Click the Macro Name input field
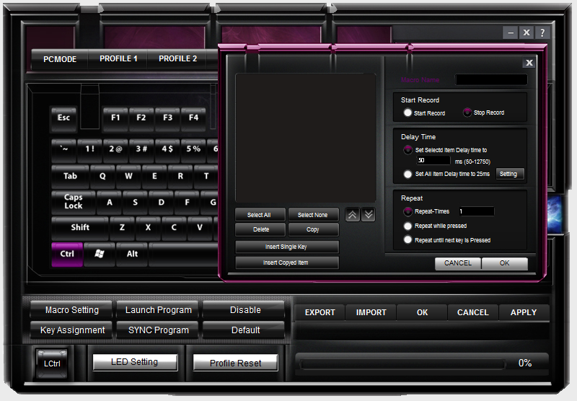 (491, 80)
